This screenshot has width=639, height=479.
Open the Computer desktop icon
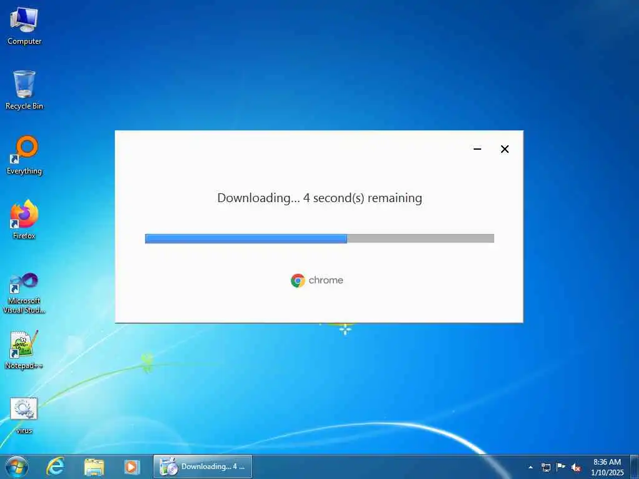point(24,26)
